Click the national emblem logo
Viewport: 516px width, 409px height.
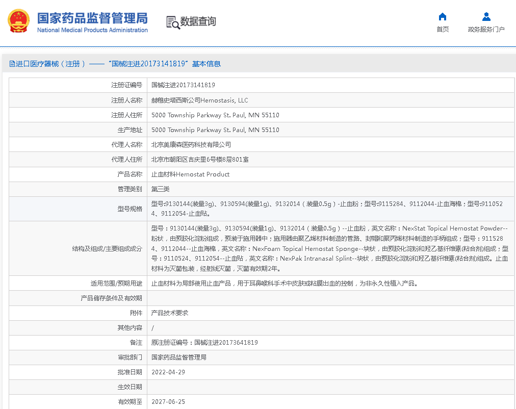coord(18,21)
